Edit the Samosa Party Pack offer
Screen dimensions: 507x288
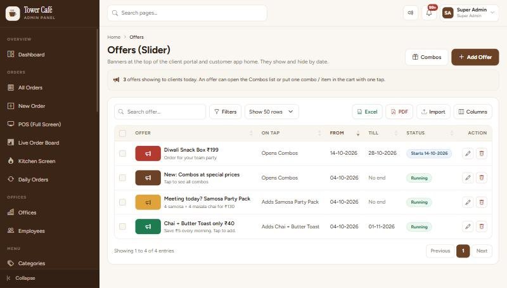point(468,202)
